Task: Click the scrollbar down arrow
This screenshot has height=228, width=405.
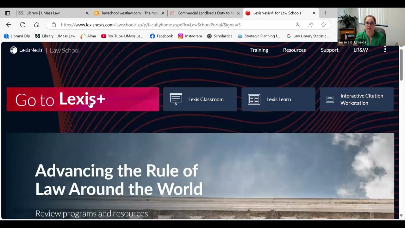Action: (401, 216)
